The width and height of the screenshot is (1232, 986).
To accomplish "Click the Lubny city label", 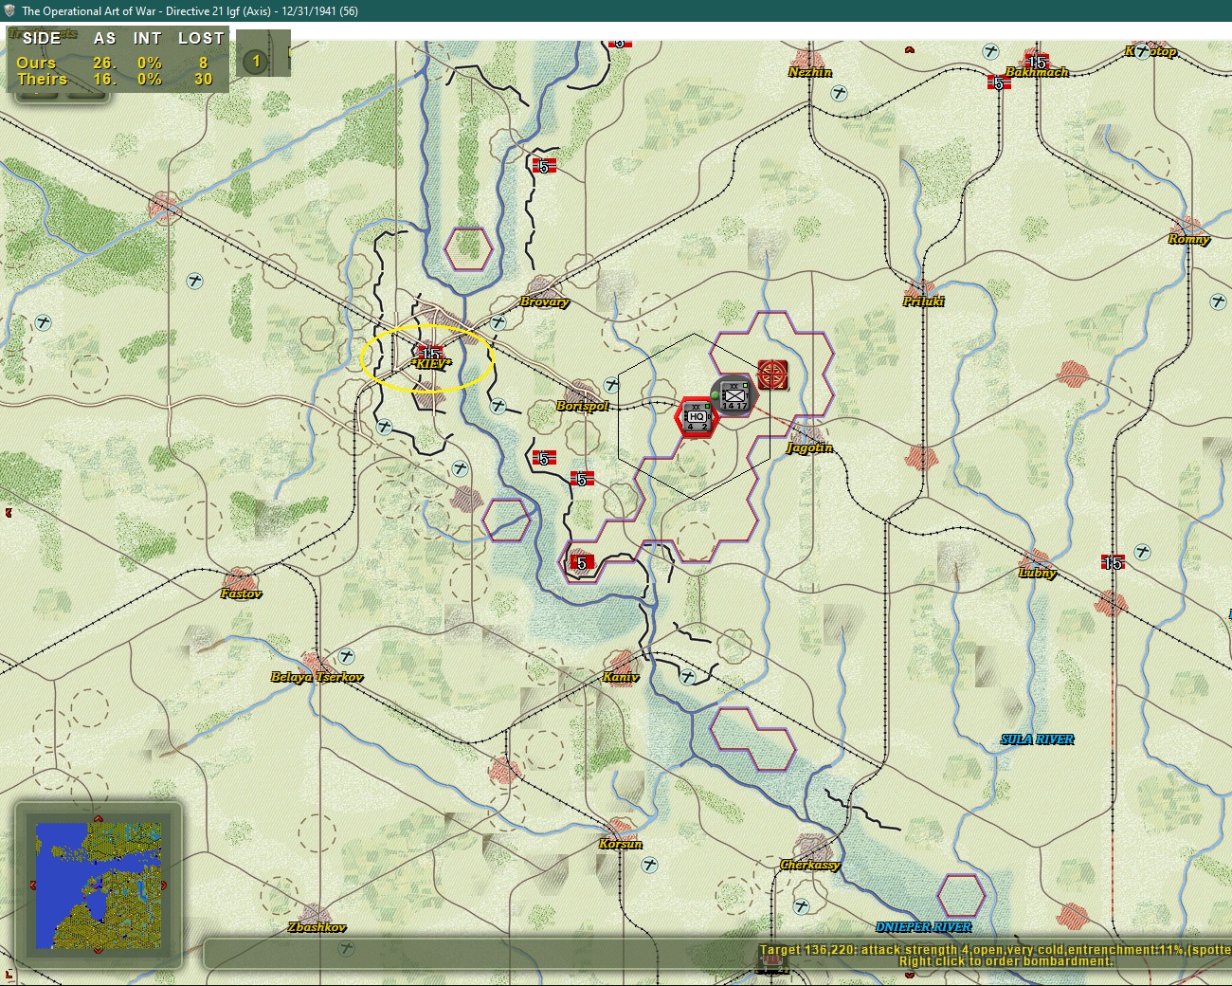I will coord(1037,573).
